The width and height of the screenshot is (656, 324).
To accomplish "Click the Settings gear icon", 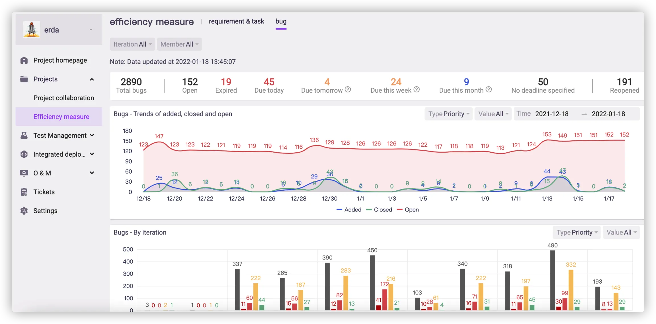I will point(24,211).
